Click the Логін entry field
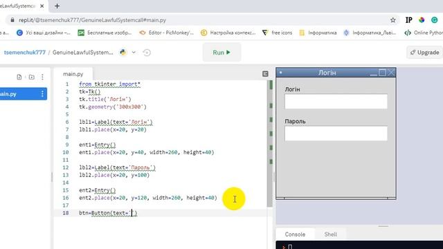The height and width of the screenshot is (249, 443). pos(336,102)
